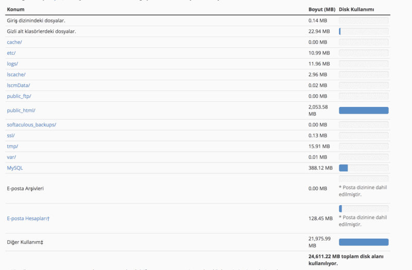Open the ssl/ directory link
Screen dimensions: 412x270
(11, 136)
